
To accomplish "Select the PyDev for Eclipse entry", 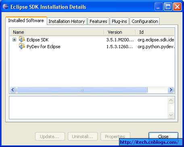I will click(43, 47).
